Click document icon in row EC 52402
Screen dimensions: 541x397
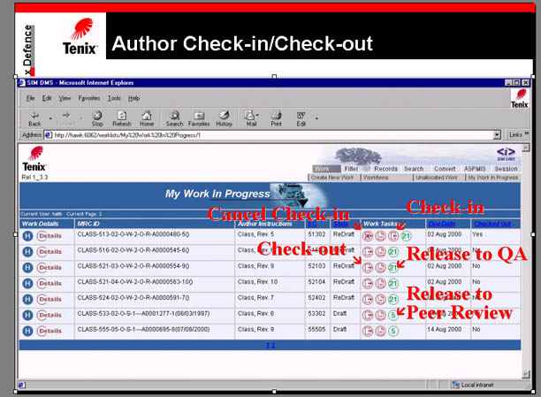coord(381,300)
